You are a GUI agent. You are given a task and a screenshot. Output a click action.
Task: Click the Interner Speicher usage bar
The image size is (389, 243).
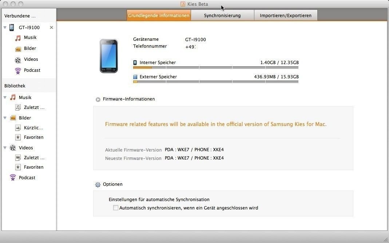[216, 67]
